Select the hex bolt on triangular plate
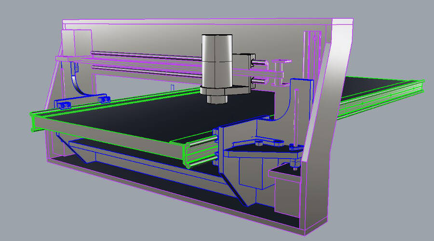The image size is (434, 241). (x=258, y=143)
